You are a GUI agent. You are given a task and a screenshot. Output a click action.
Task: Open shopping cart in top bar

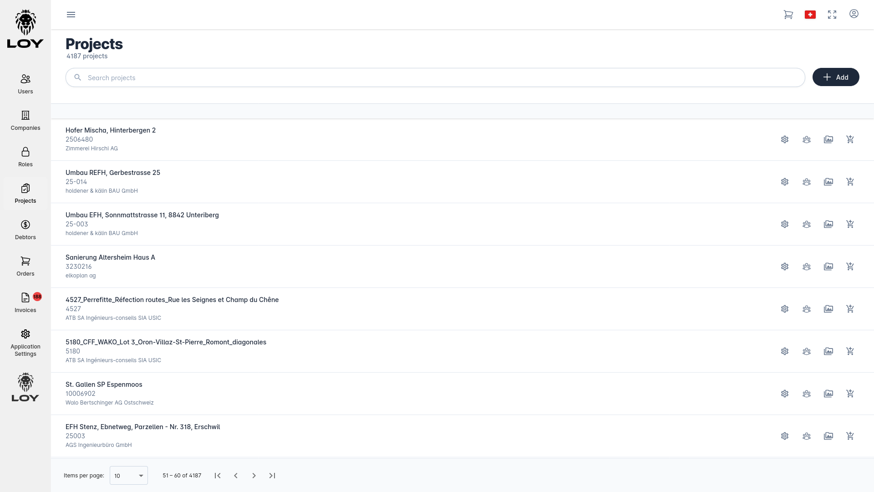coord(788,15)
